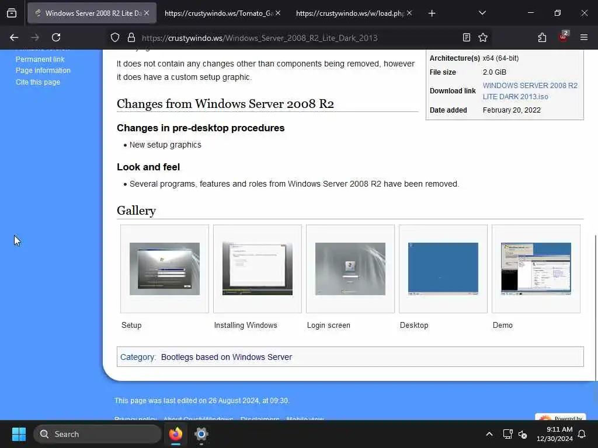This screenshot has height=448, width=598.
Task: Open the Desktop gallery thumbnail
Action: [443, 268]
